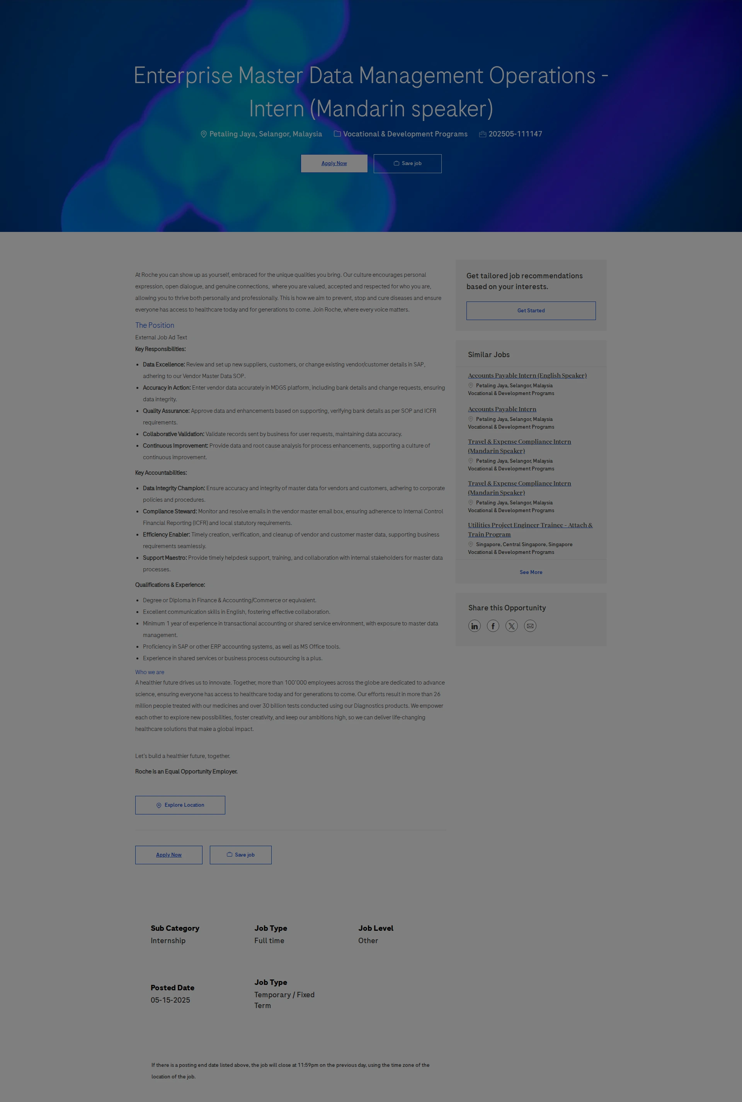Click the Save job button in header
This screenshot has height=1102, width=742.
407,163
